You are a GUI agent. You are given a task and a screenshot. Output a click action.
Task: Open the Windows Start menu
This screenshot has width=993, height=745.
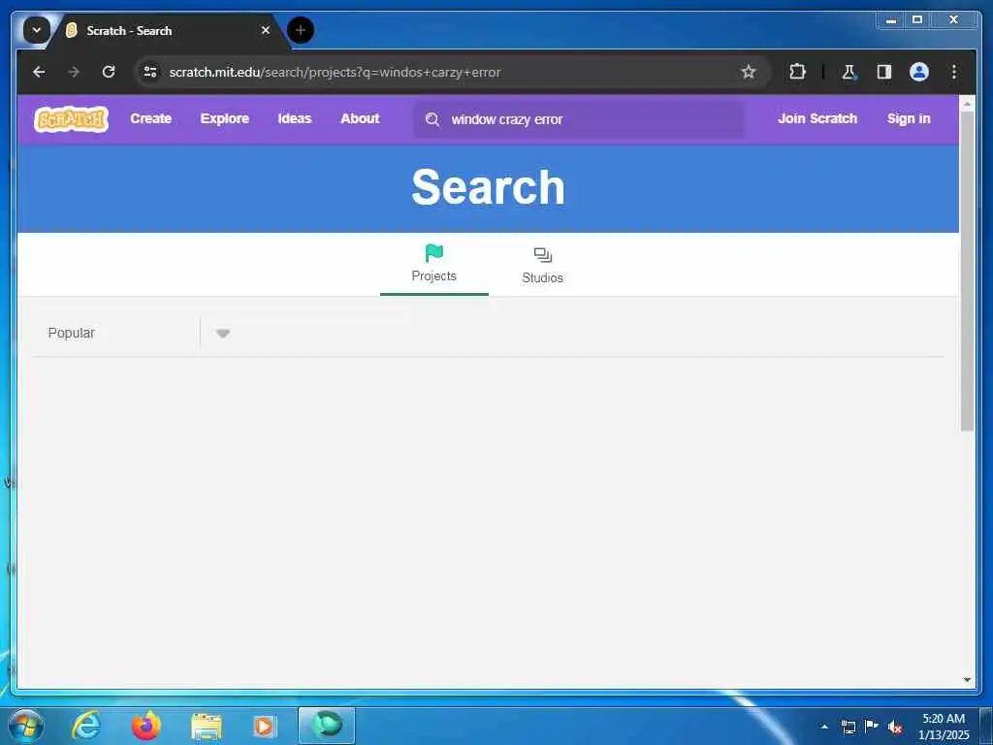[x=26, y=726]
